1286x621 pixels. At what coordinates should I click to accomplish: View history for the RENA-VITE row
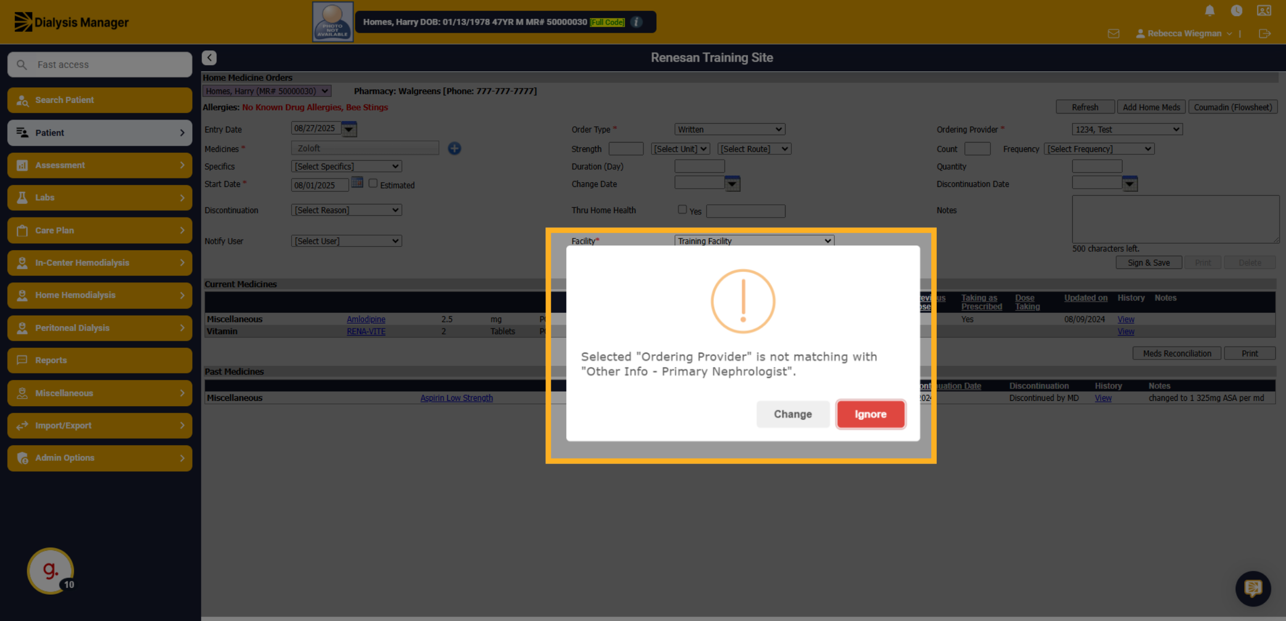pos(1126,332)
